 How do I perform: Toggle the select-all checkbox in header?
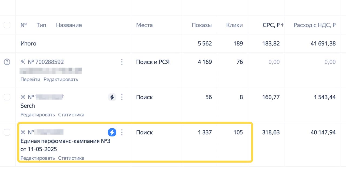coord(7,25)
